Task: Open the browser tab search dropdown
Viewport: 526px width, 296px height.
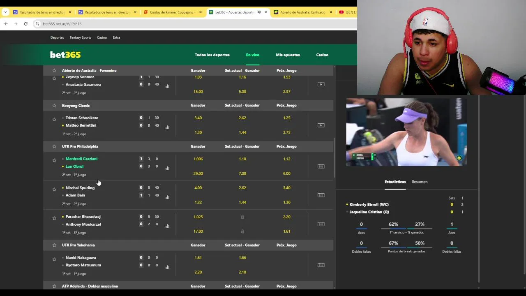Action: click(5, 12)
